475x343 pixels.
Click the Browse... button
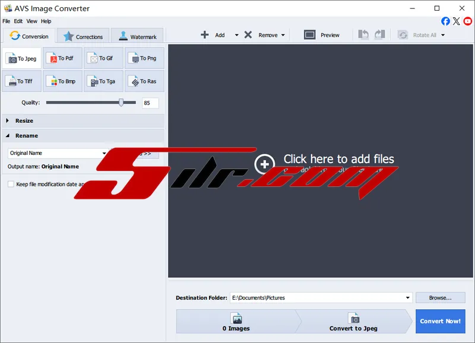(440, 297)
